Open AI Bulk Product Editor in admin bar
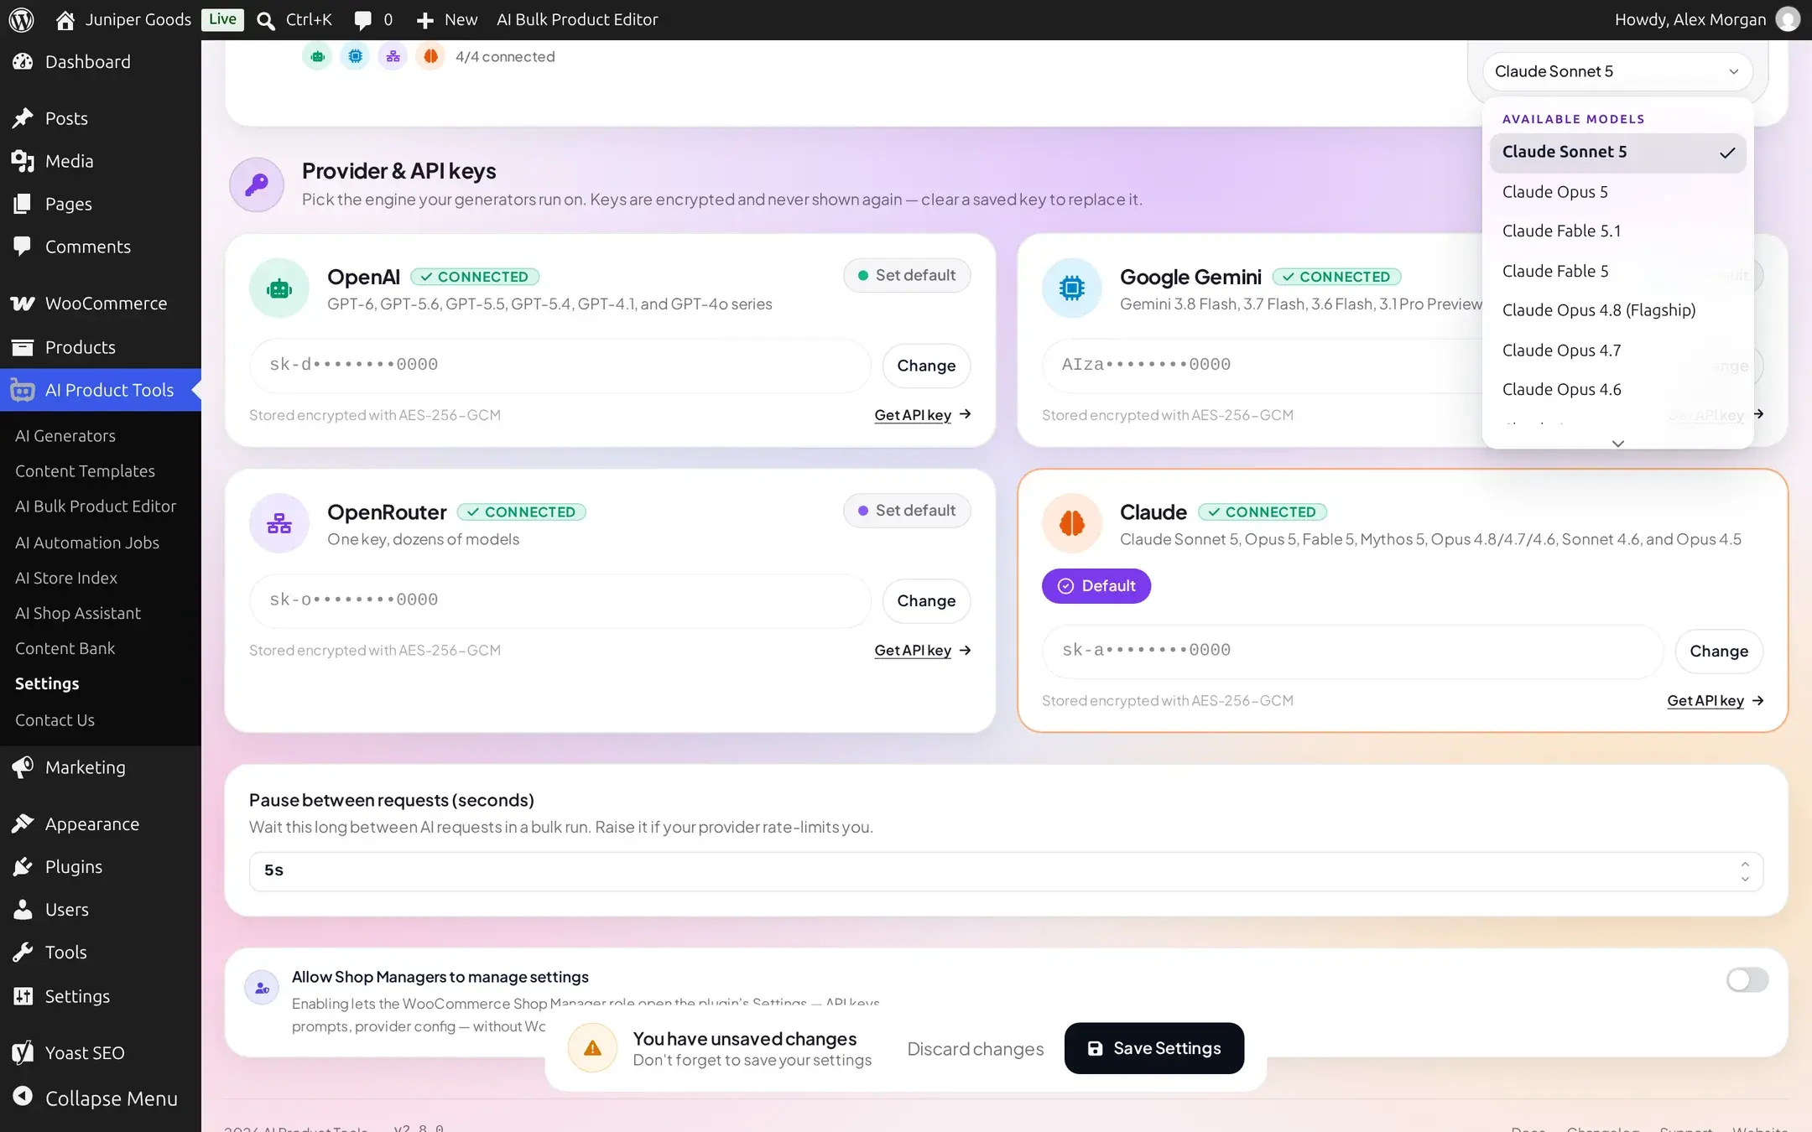 point(577,19)
